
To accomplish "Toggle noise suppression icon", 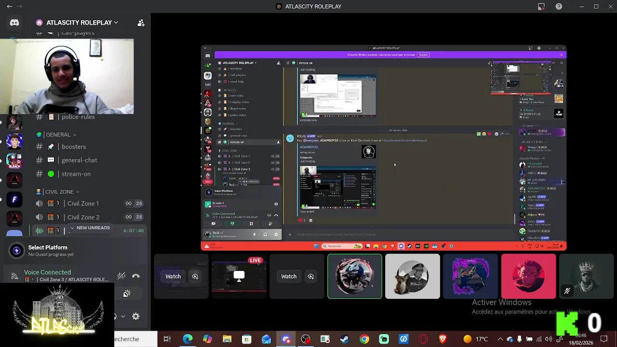I will 121,276.
